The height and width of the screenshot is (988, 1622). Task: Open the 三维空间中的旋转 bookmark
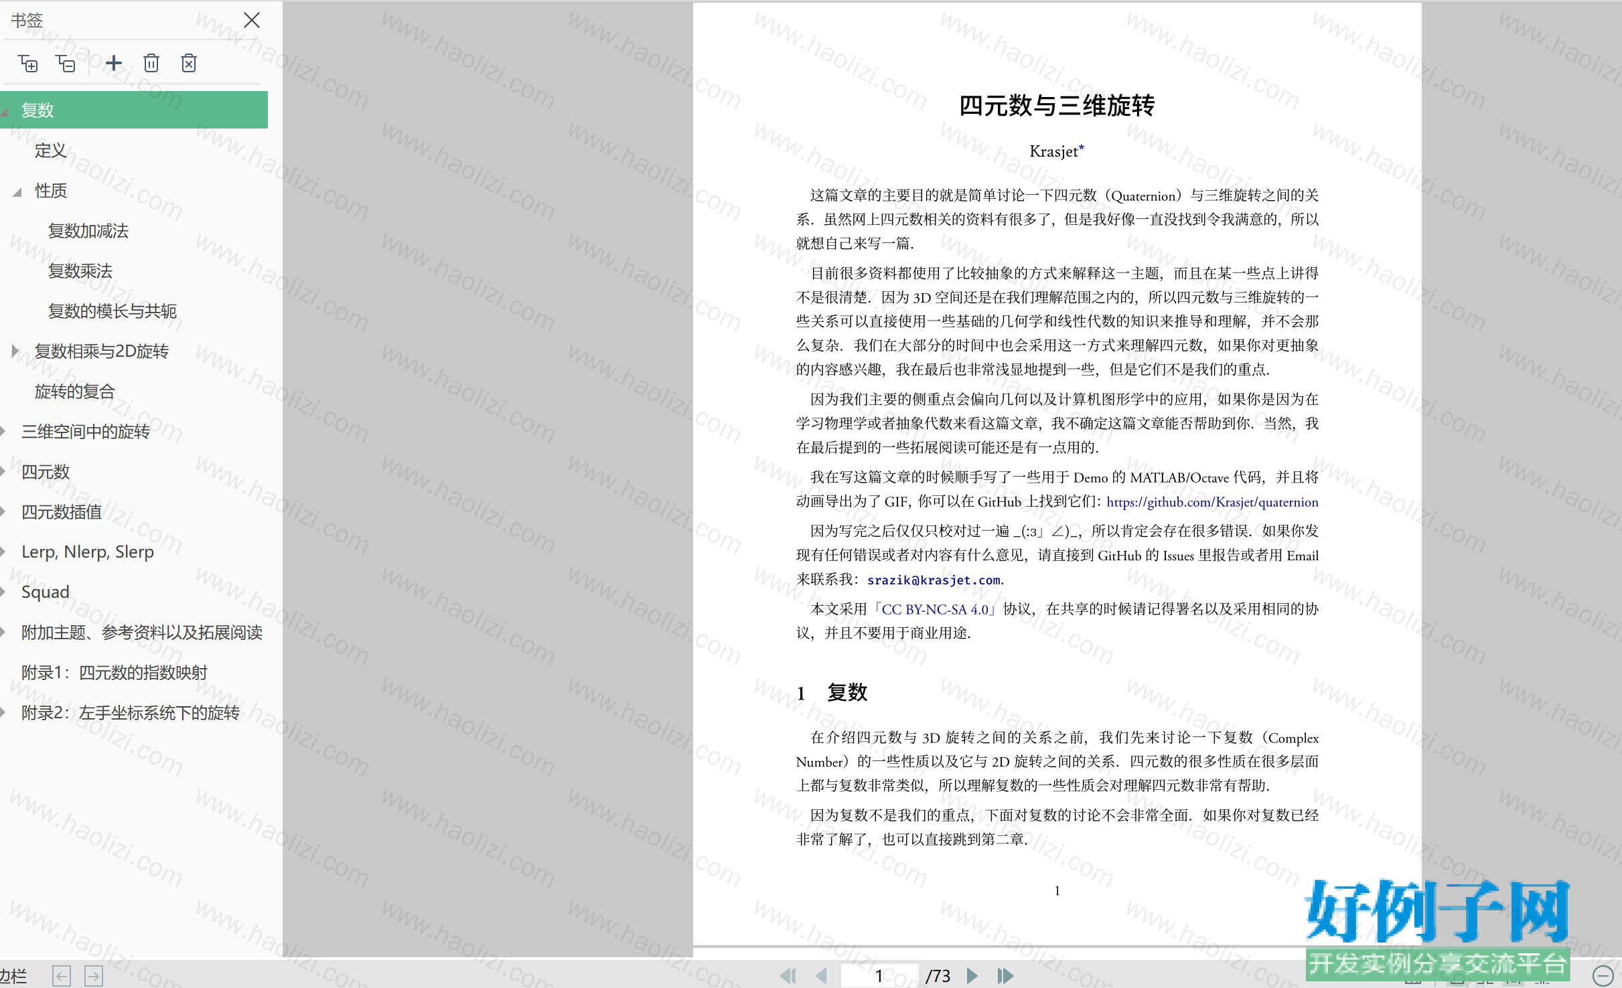(86, 432)
